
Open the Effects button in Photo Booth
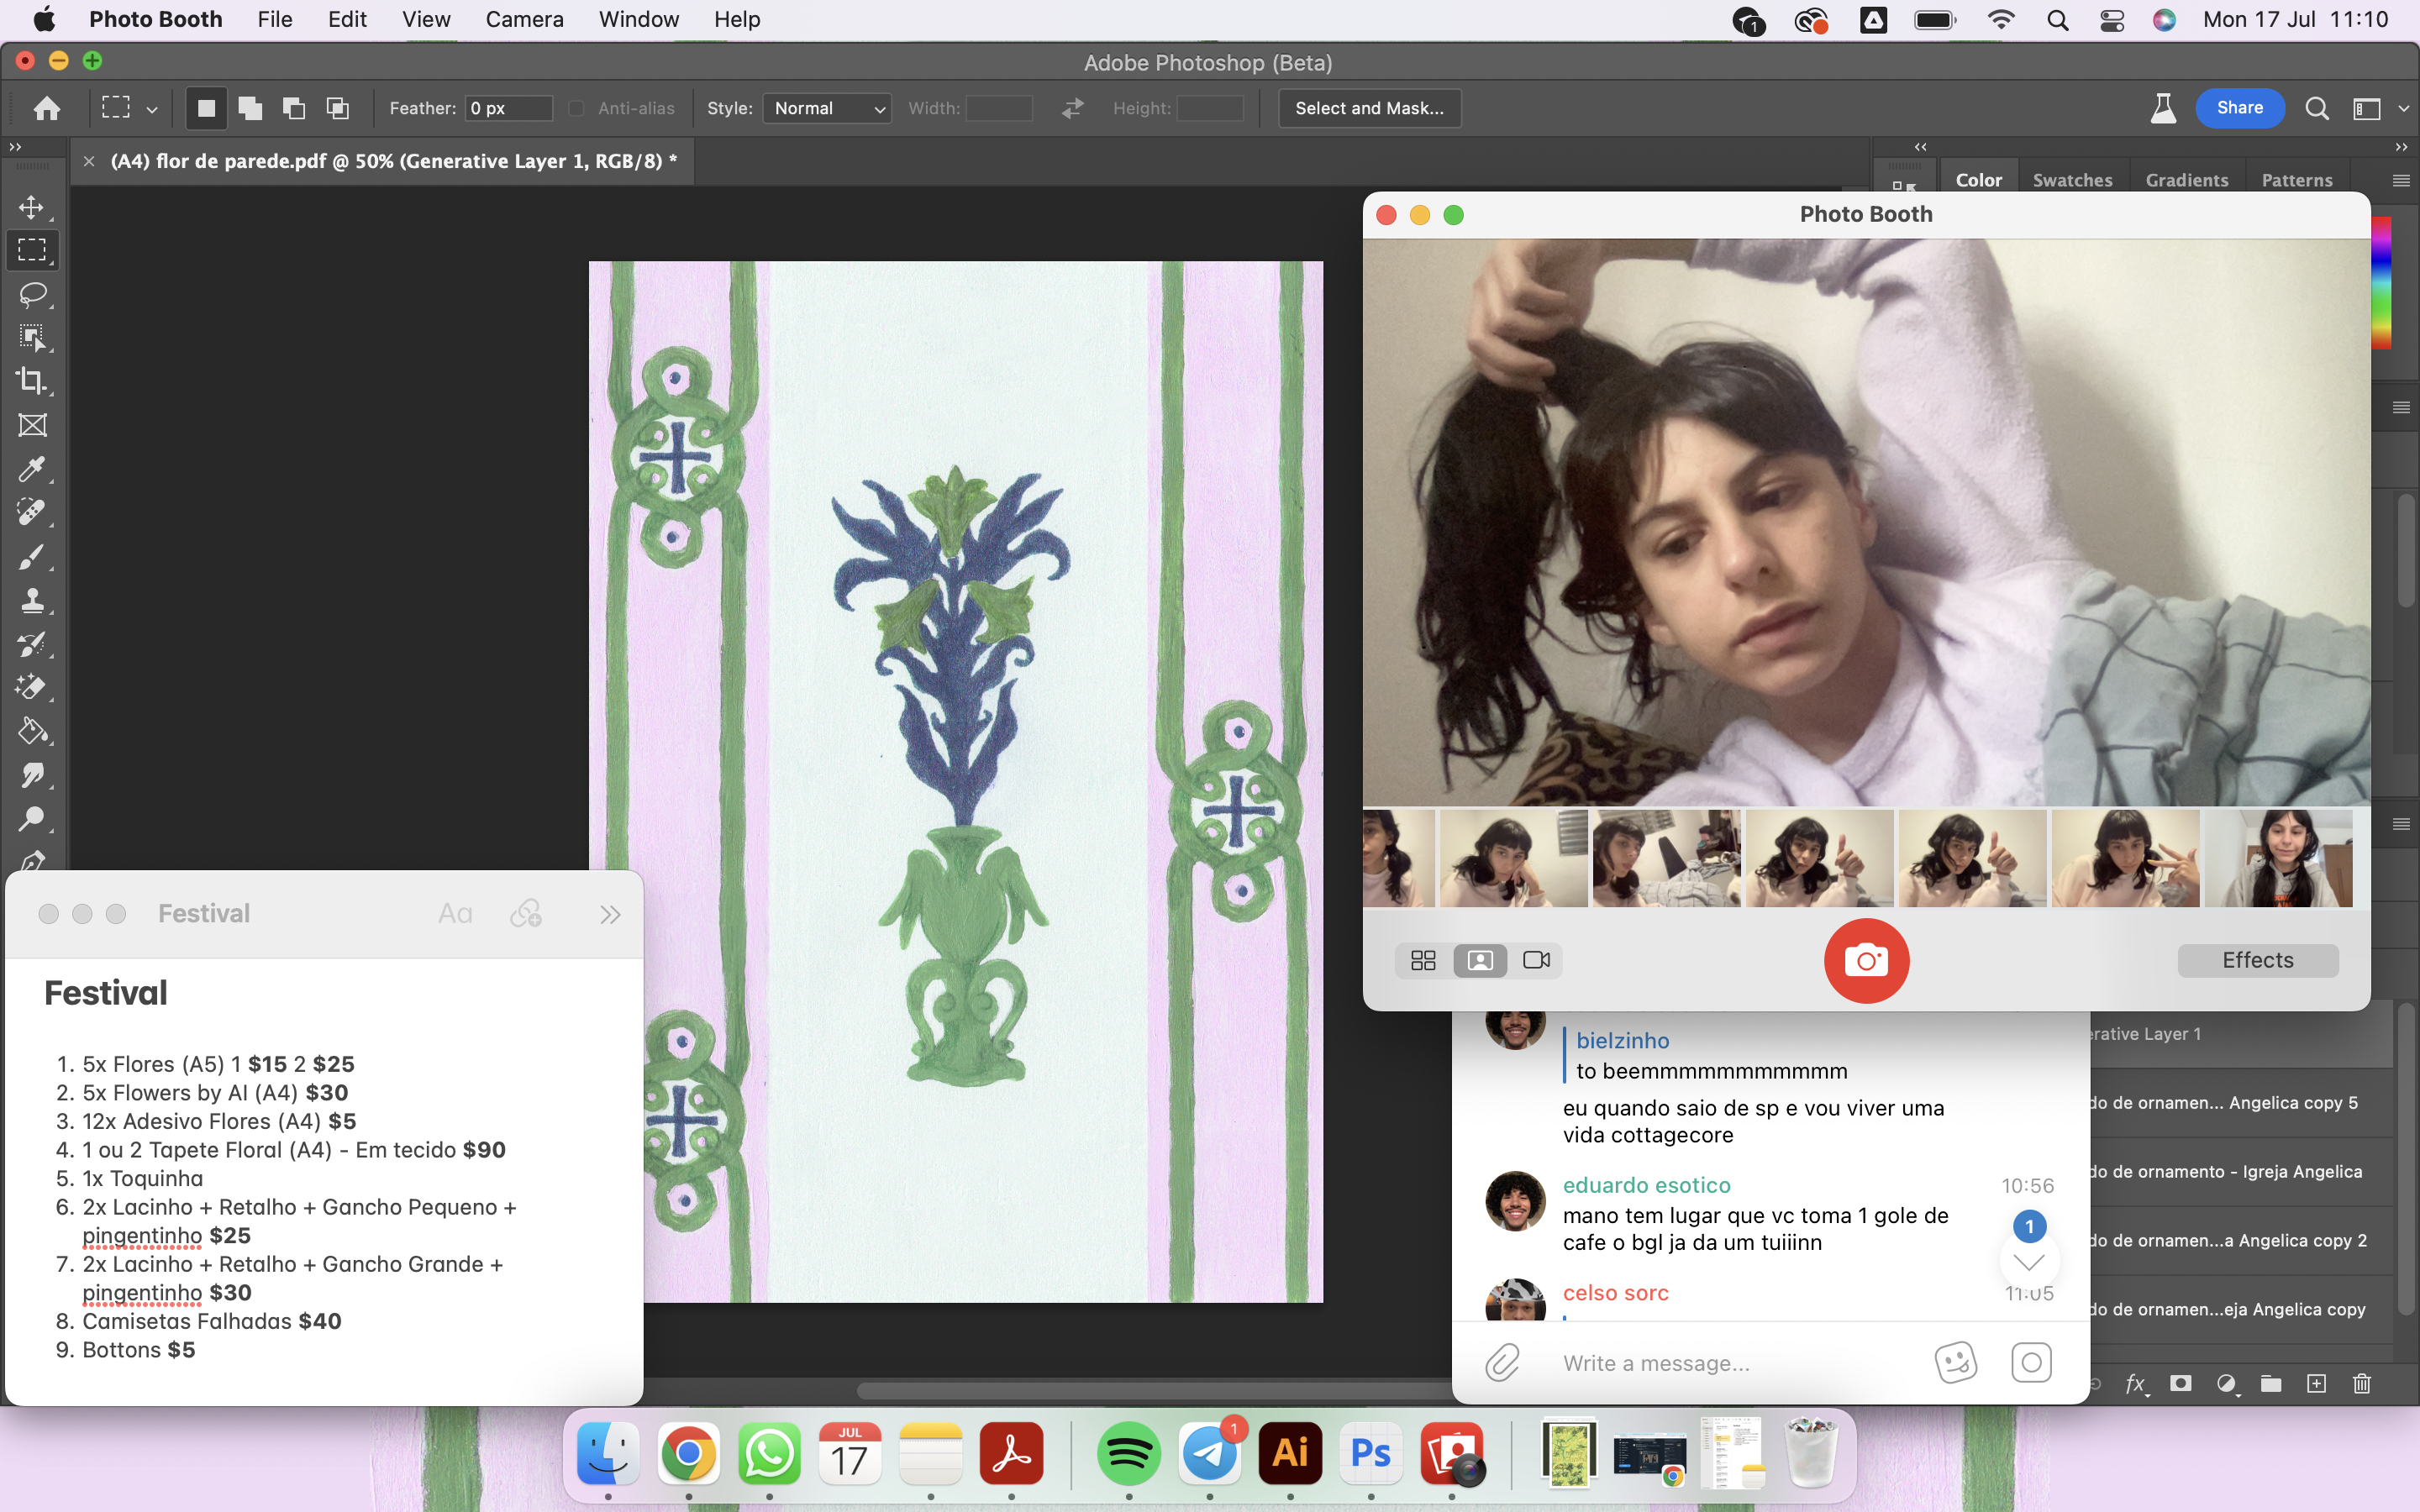click(2257, 960)
